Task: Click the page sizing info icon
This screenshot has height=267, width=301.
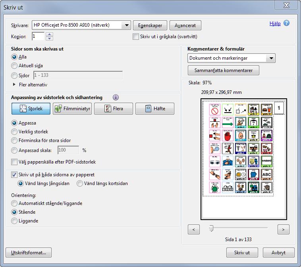Action: click(x=116, y=97)
